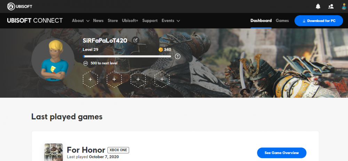Switch to the Dashboard tab

(261, 21)
